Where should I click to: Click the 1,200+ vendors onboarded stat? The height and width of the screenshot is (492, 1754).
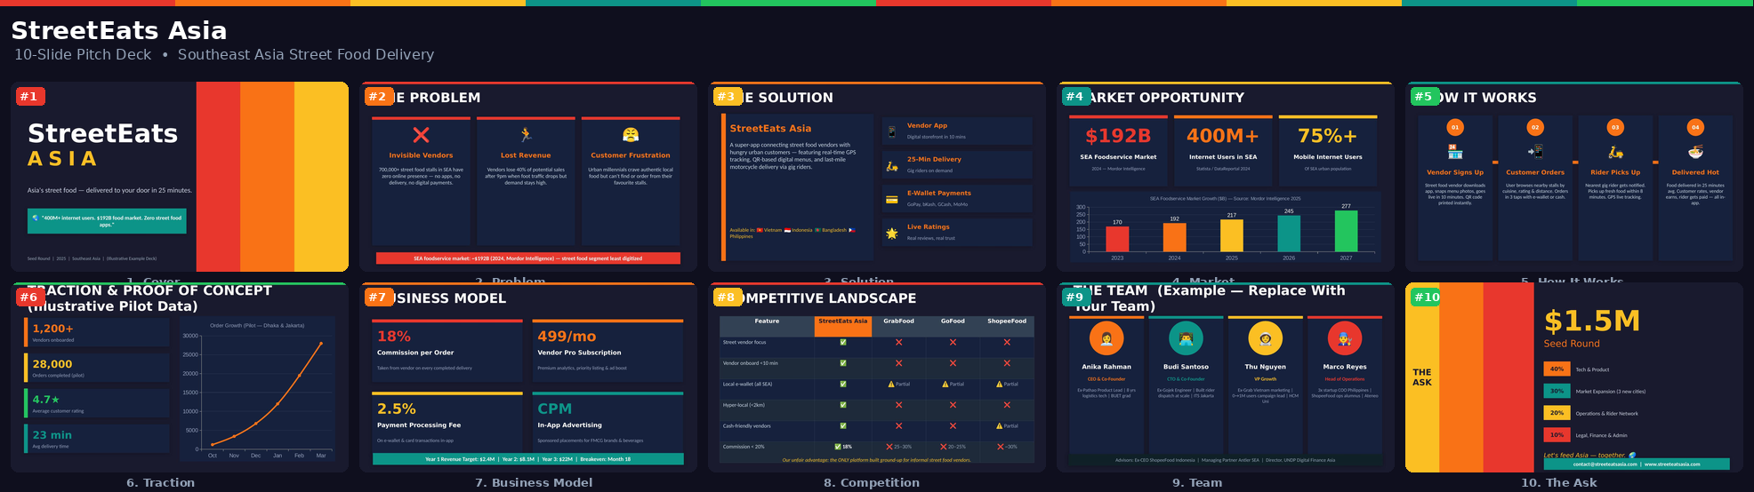coord(53,329)
